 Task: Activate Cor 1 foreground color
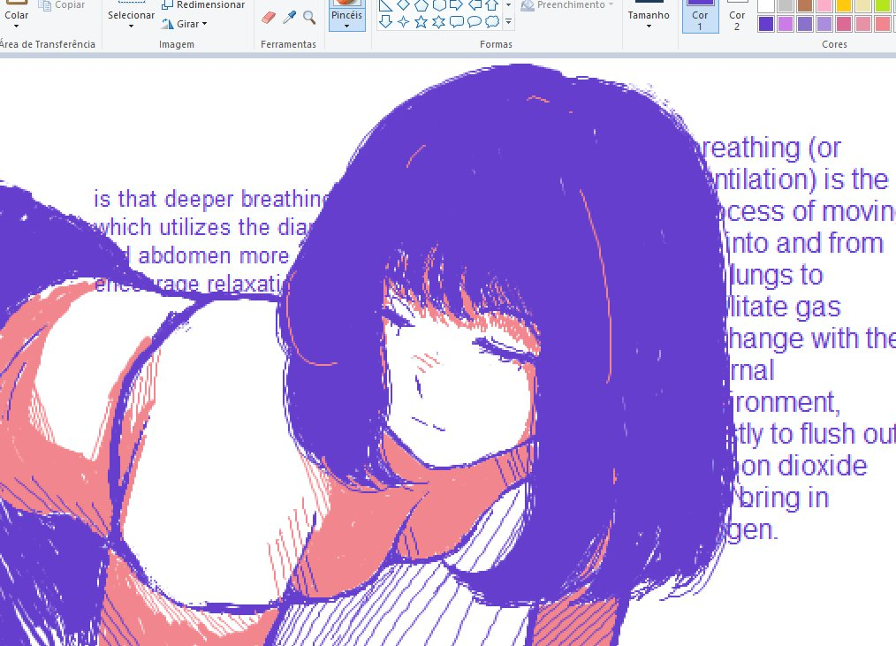click(x=700, y=15)
